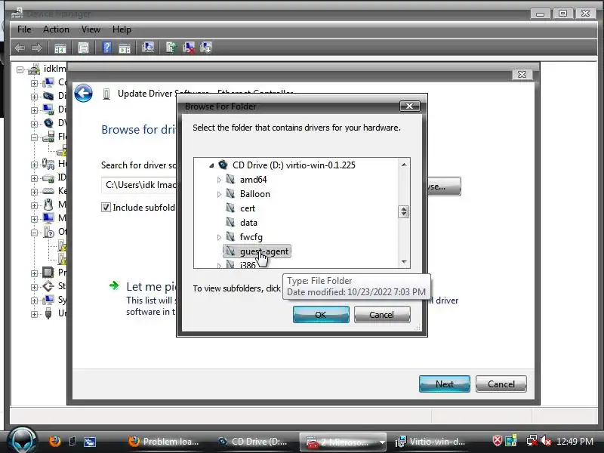Click the Mice device icon in Device Manager tree
This screenshot has width=604, height=453.
[x=48, y=205]
